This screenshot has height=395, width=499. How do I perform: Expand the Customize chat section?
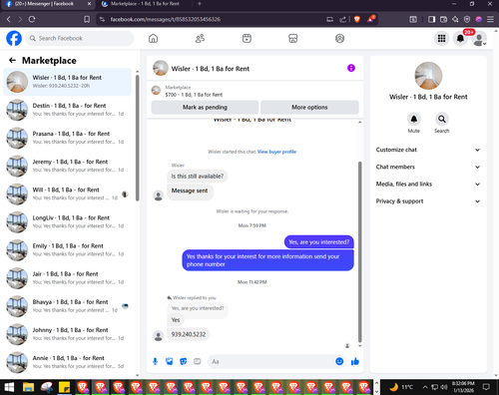(x=428, y=150)
